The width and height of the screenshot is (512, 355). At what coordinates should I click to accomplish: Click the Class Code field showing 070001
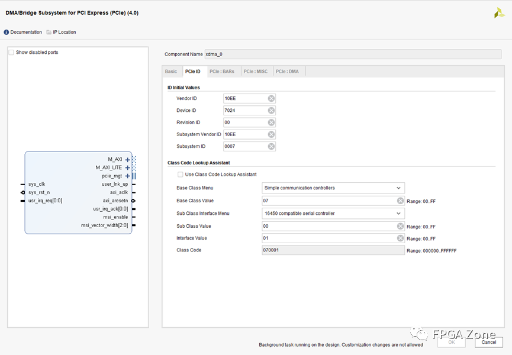click(x=333, y=250)
